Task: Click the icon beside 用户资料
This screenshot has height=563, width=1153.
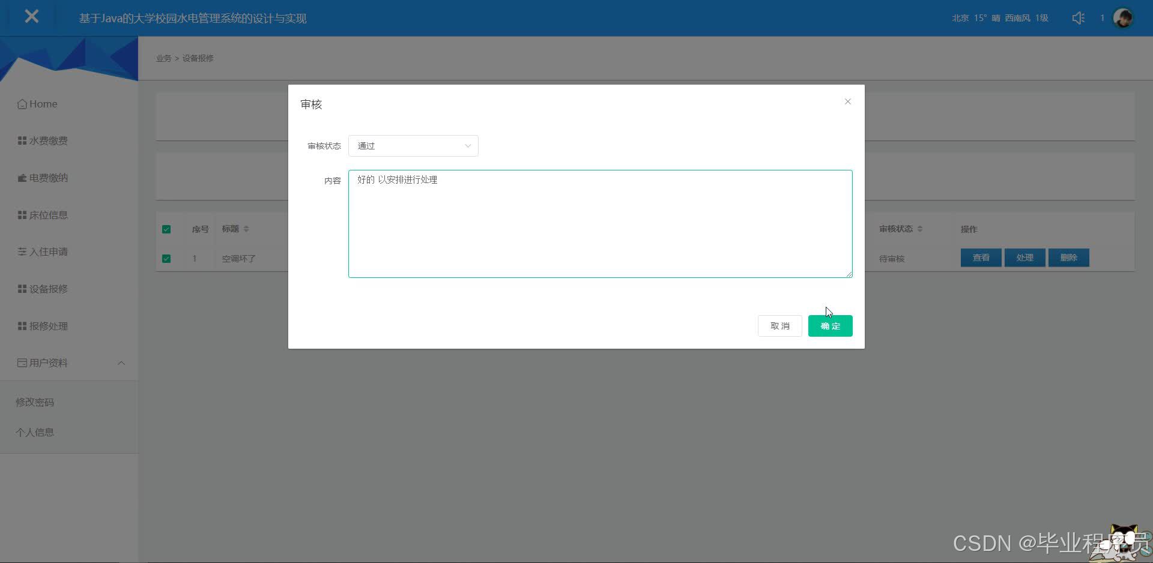Action: (x=22, y=363)
